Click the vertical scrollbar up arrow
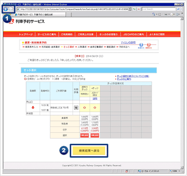The image size is (187, 176). (182, 19)
